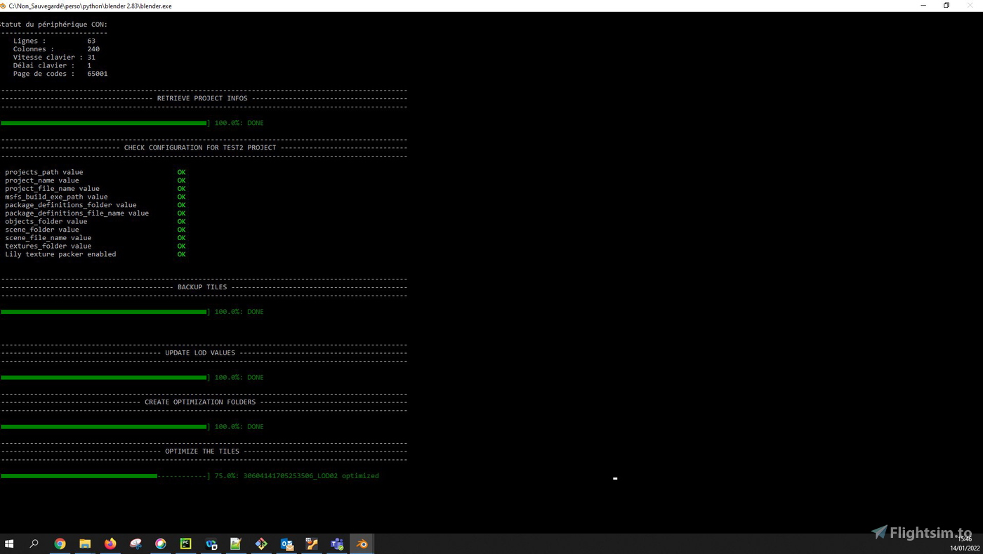Open the Git taskbar icon
Screen dimensions: 983x554
[x=261, y=543]
